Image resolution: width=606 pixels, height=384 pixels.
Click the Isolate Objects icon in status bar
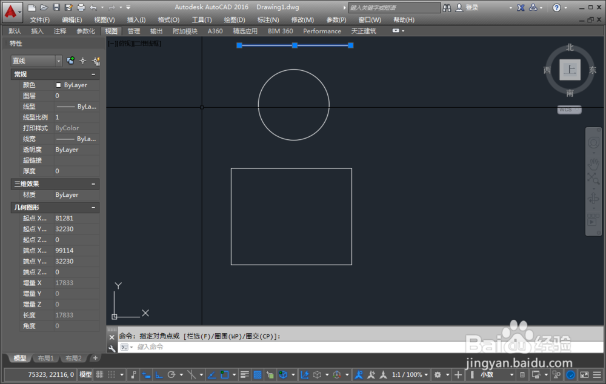click(x=556, y=375)
